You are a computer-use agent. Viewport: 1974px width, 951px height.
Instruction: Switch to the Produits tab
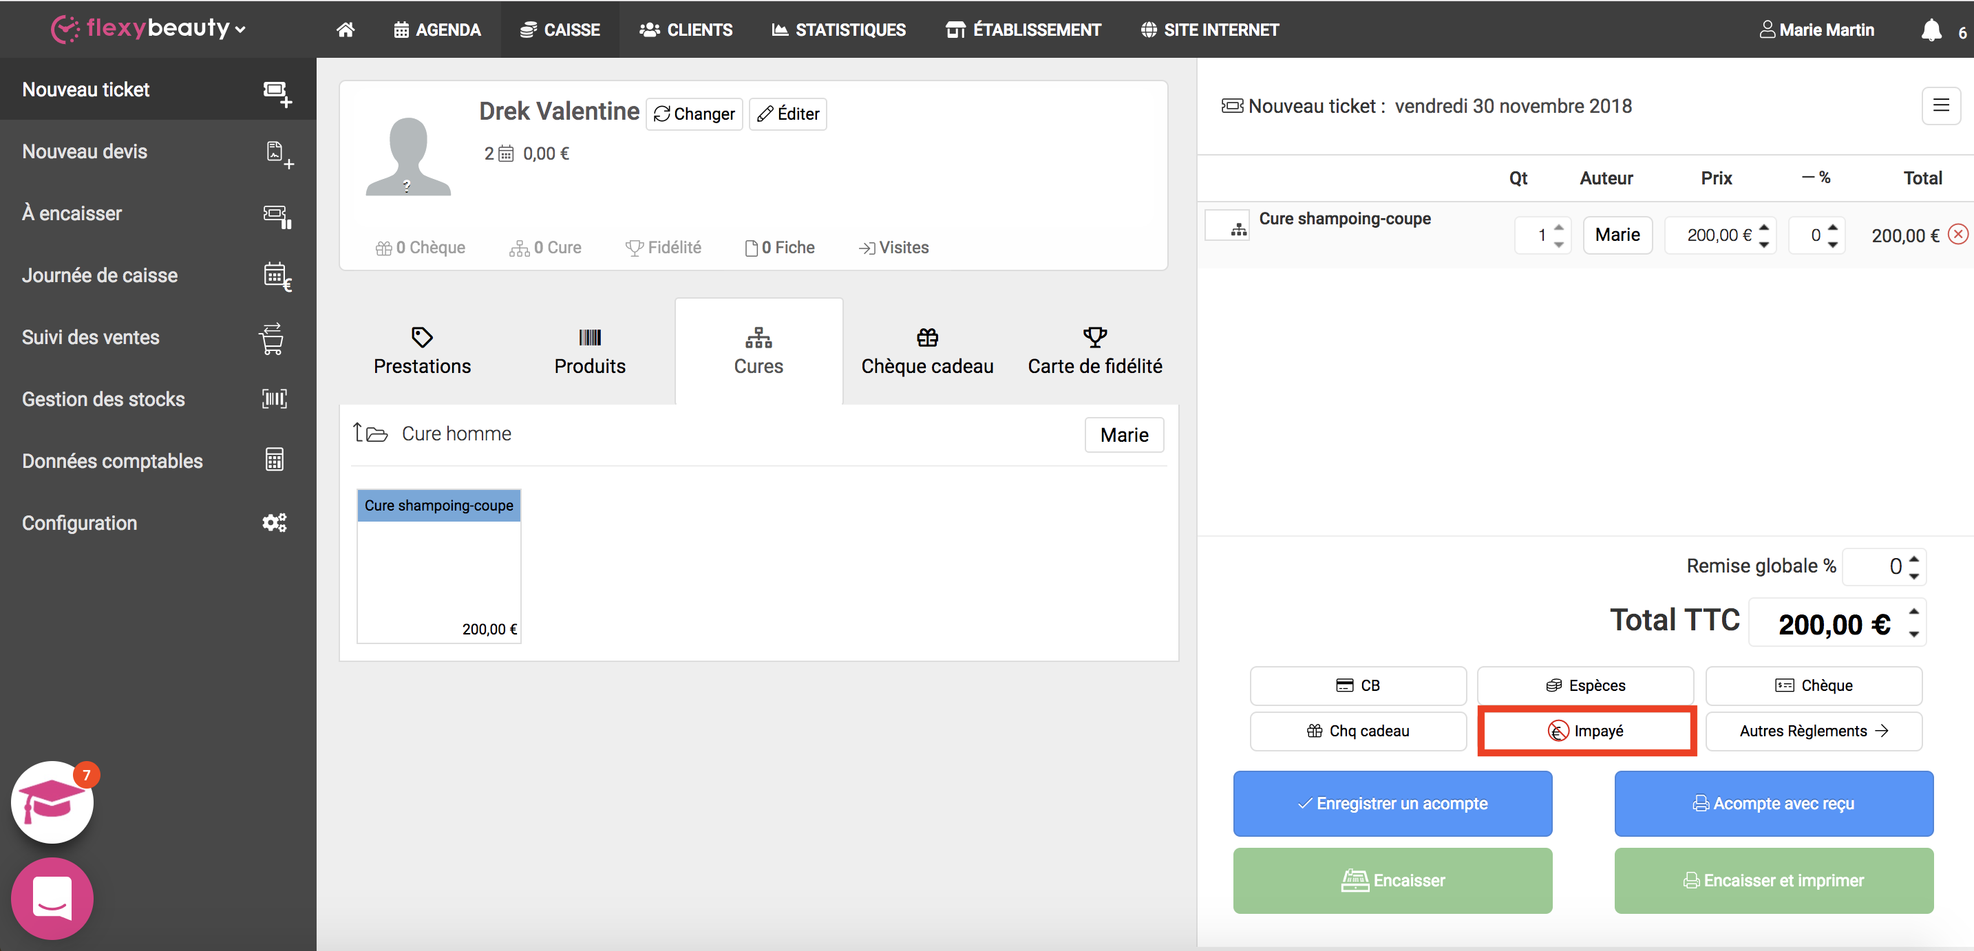point(590,351)
